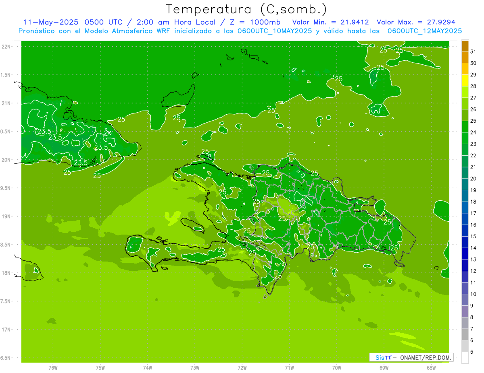Click the '0600UTC_12MAY2025' valid-until text
The image size is (484, 373).
point(425,31)
